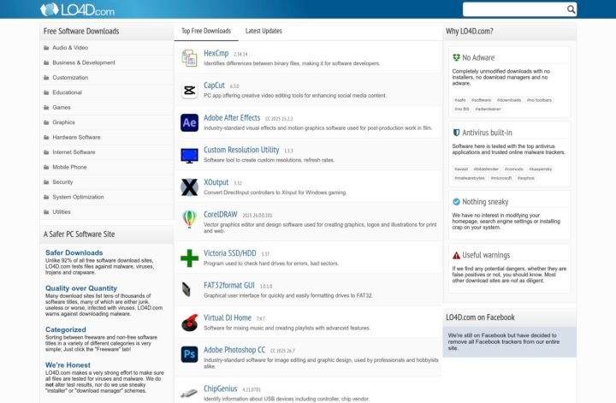Open the Virtual DJ Home link
The image size is (616, 403).
(228, 317)
